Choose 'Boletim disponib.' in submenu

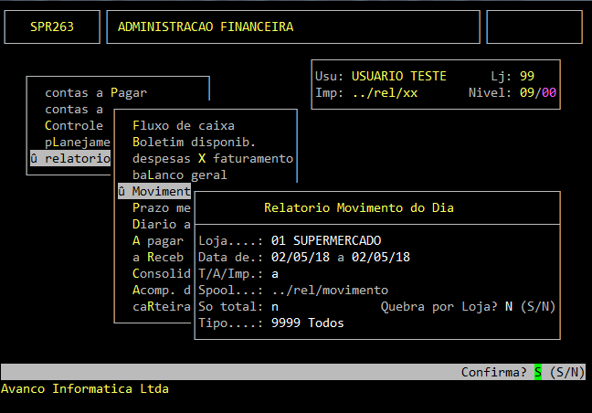pyautogui.click(x=194, y=142)
